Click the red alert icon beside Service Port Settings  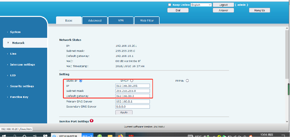click(x=91, y=121)
